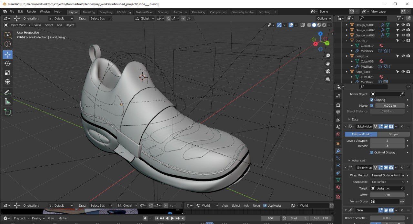
Task: Toggle the Optimal Display checkbox
Action: click(372, 152)
